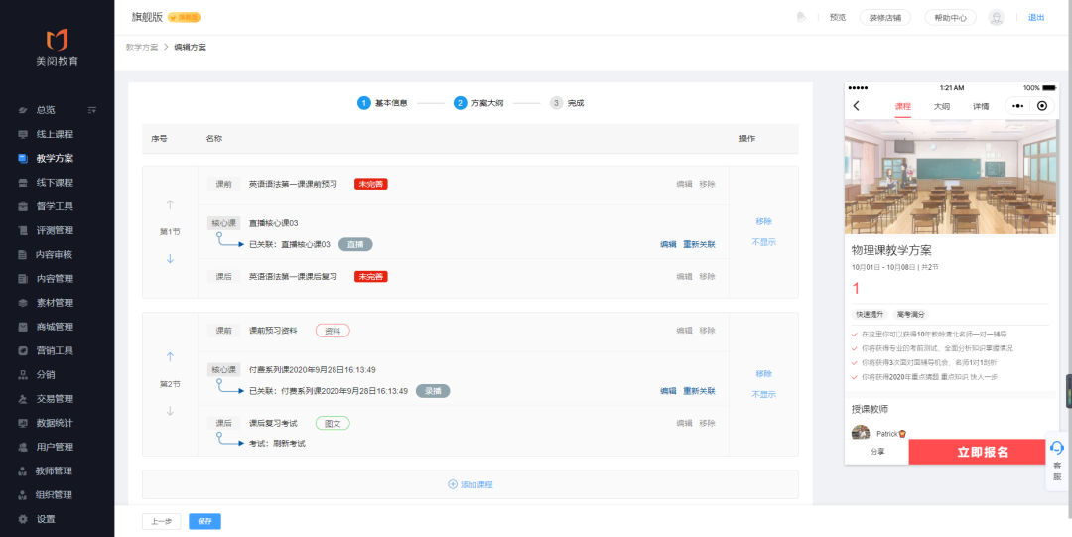Image resolution: width=1072 pixels, height=537 pixels.
Task: Click the sidebar collapse icon beside 总览
Action: (x=92, y=110)
